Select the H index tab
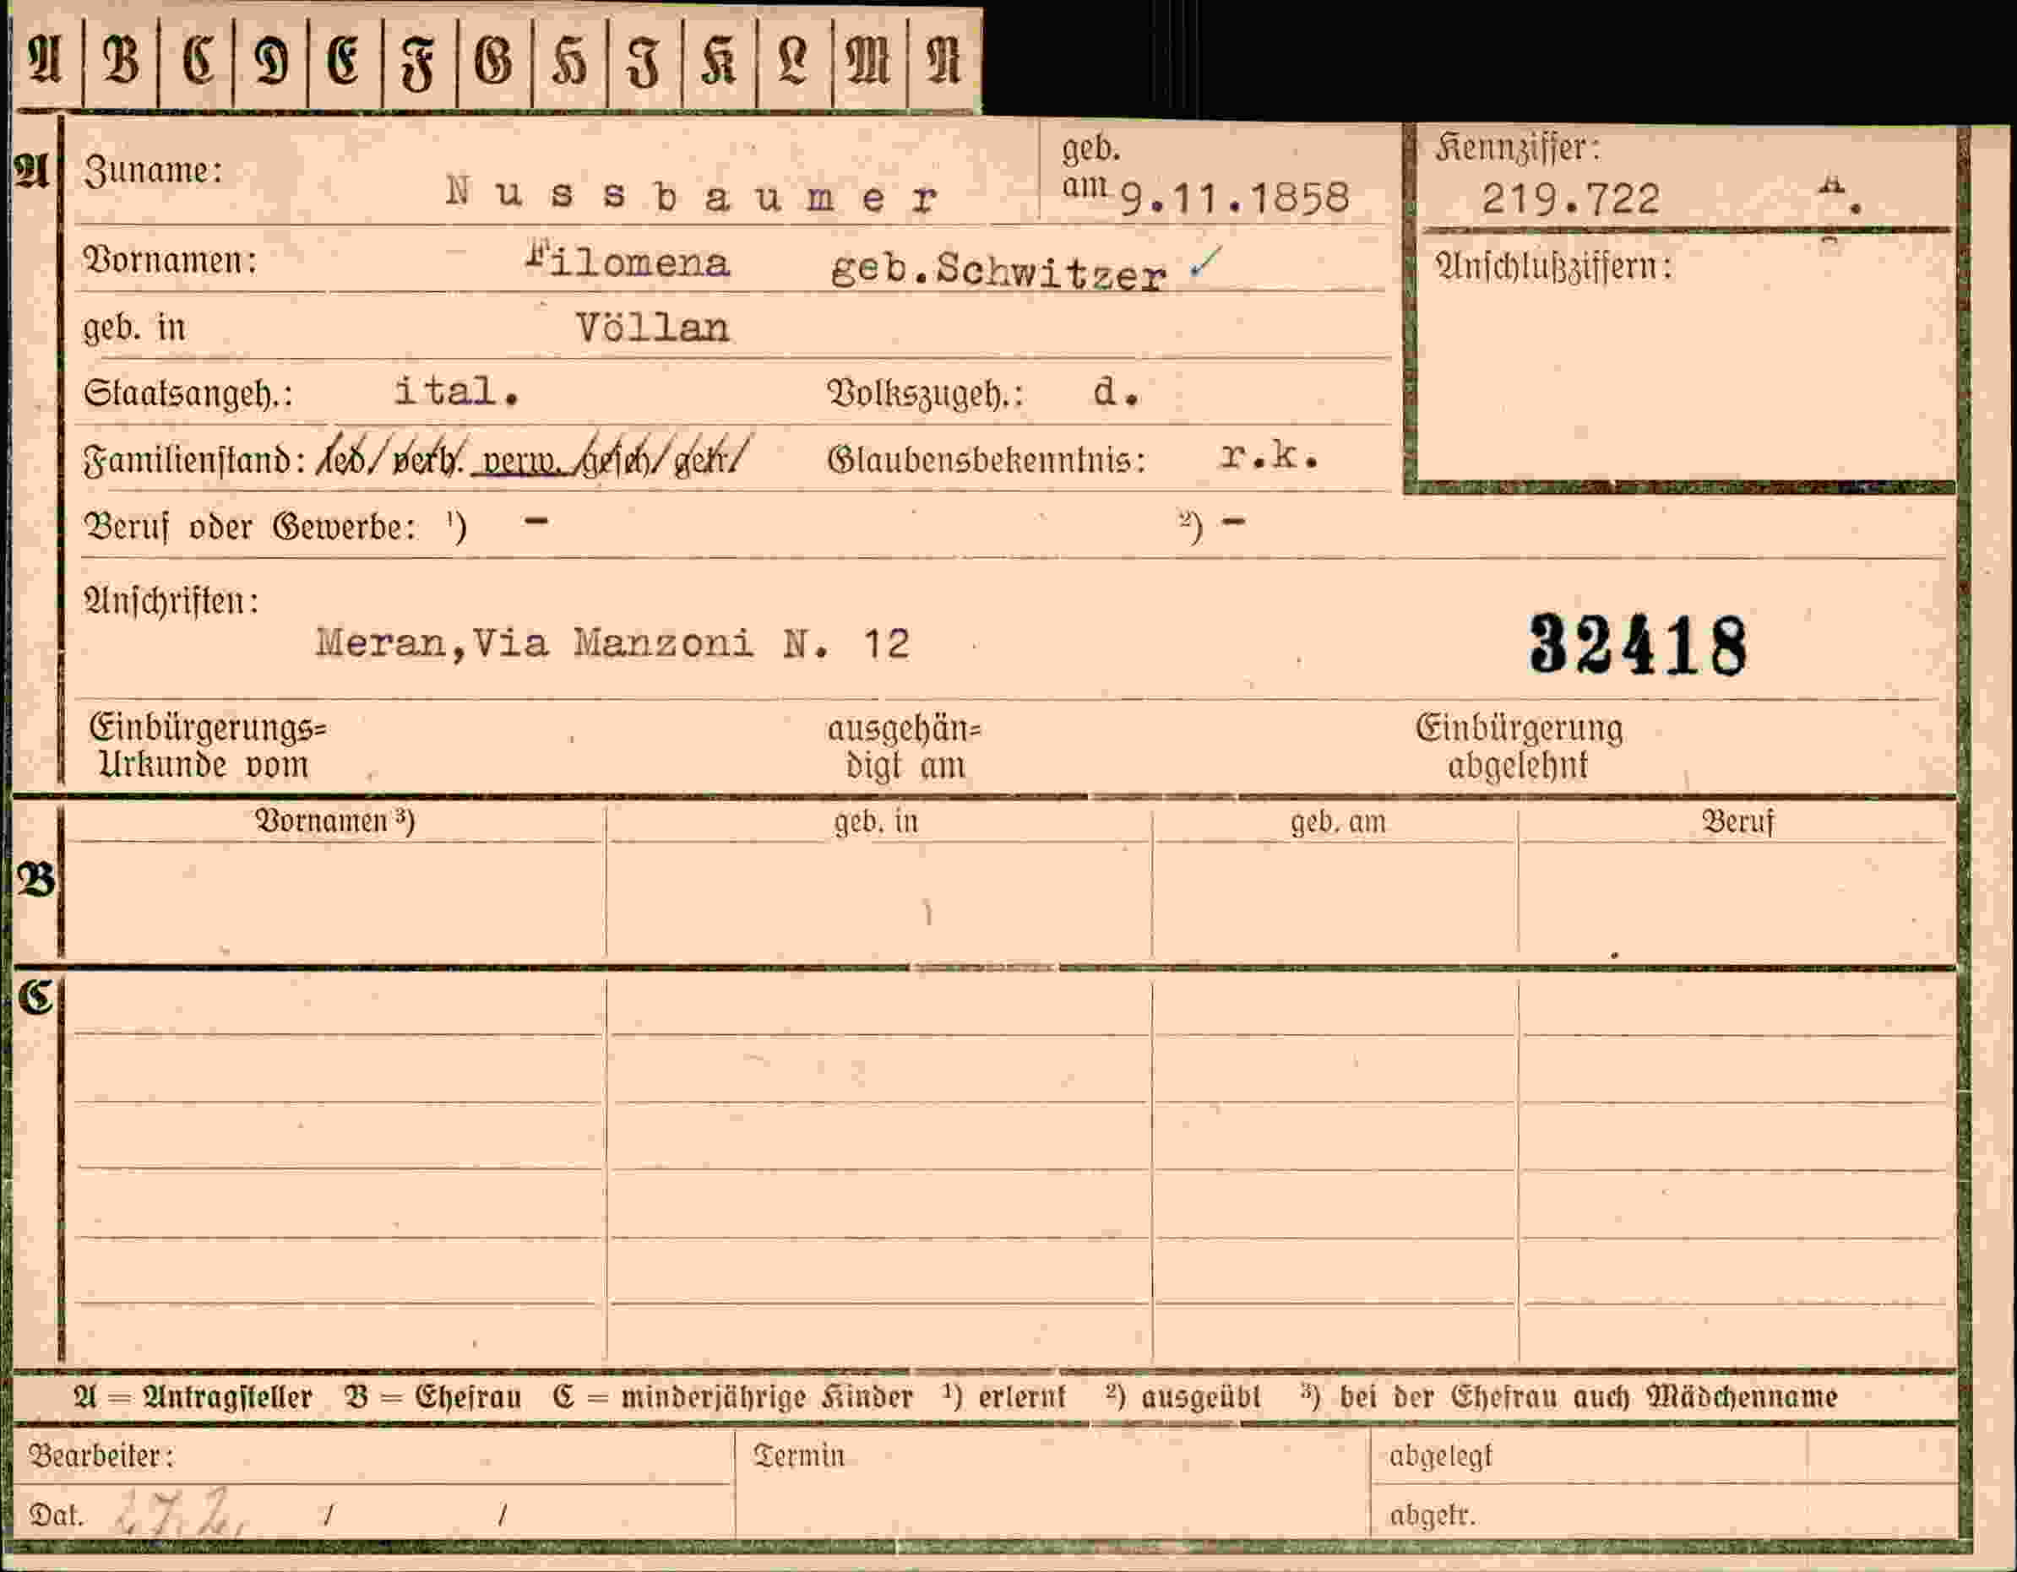2017x1572 pixels. [x=569, y=62]
